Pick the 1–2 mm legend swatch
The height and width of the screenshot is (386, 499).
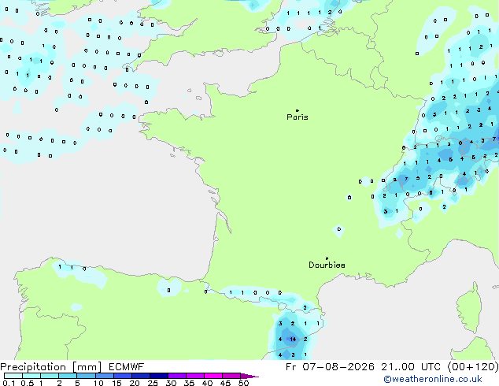50,376
